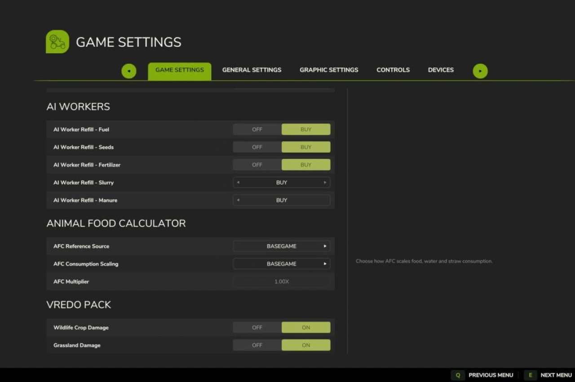Switch Grassland Damage to OFF

[257, 346]
